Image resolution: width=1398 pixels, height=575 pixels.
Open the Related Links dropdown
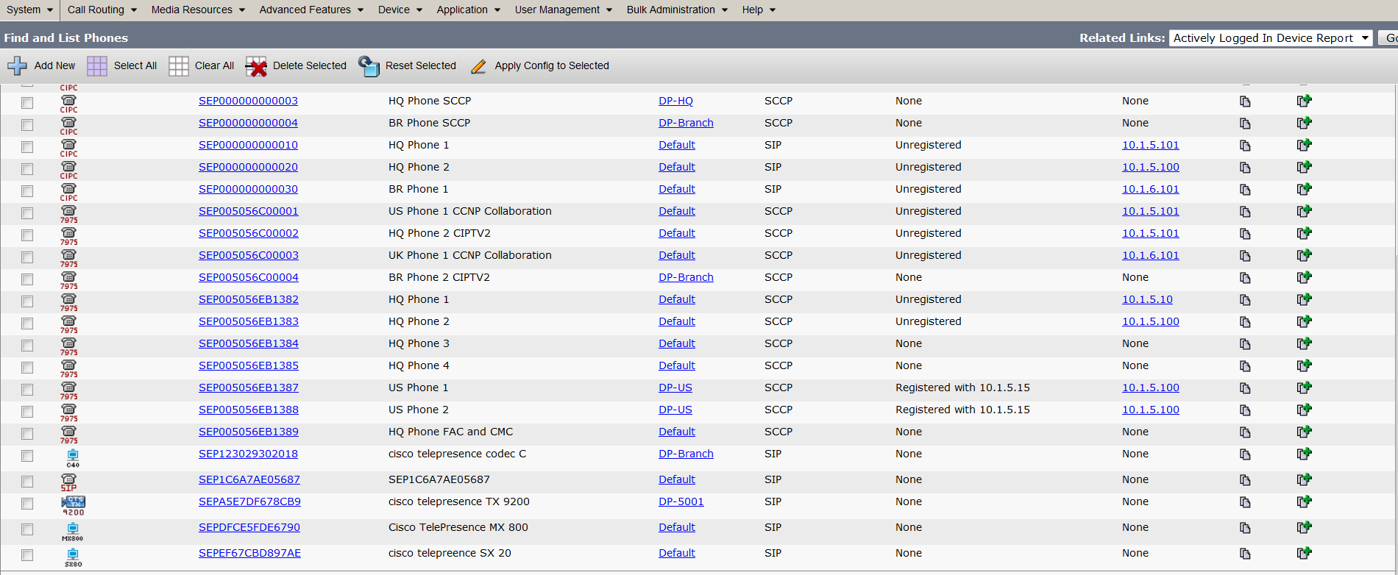(1271, 38)
